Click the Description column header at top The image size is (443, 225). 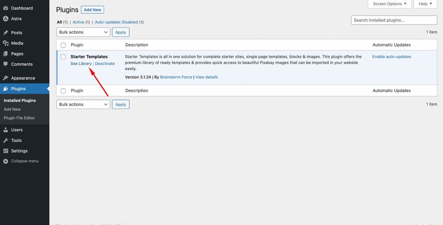[x=137, y=45]
